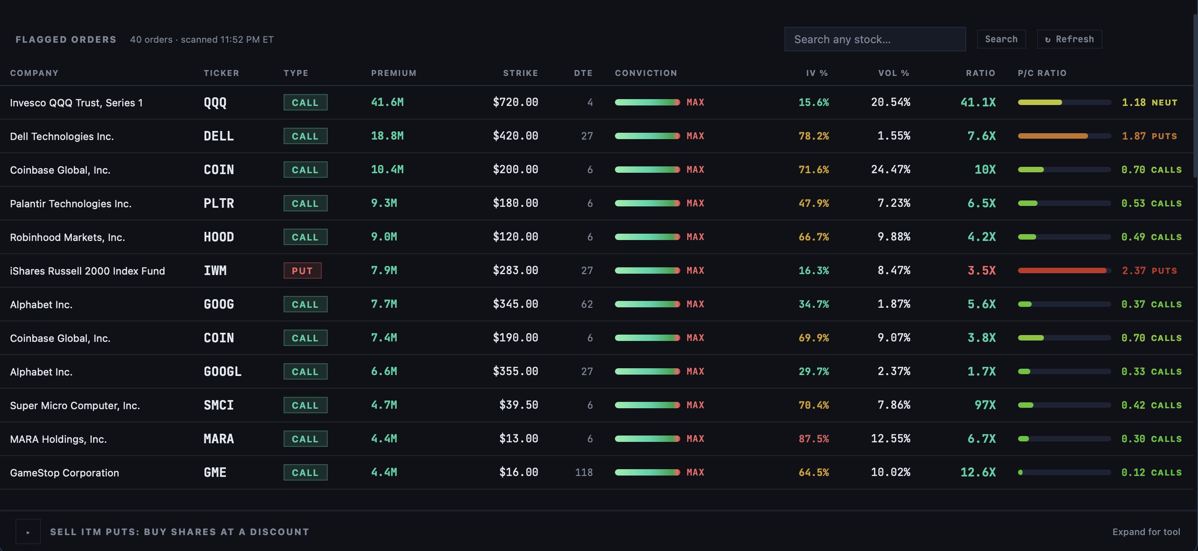Sort by the DTE column header
The image size is (1198, 551).
click(x=583, y=73)
